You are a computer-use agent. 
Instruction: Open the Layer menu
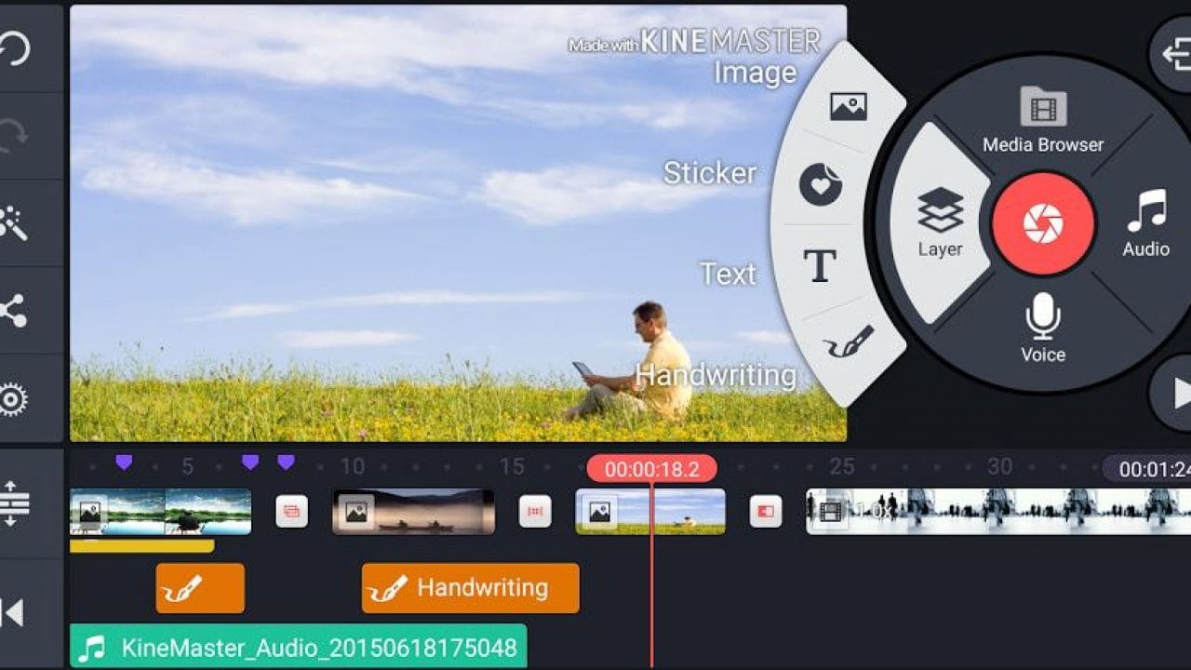(940, 222)
